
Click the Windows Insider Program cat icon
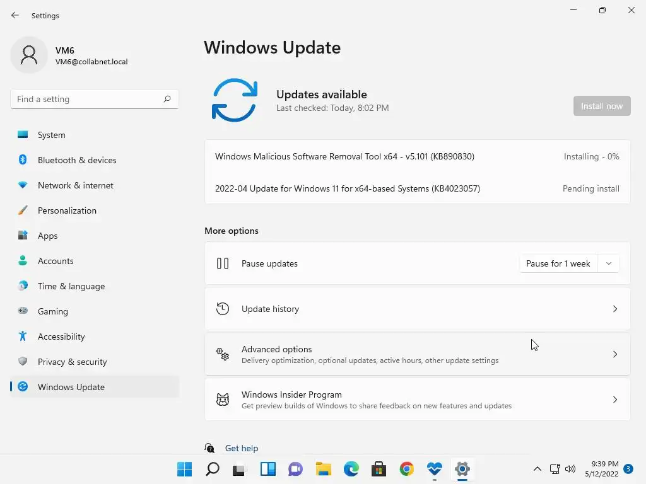223,399
